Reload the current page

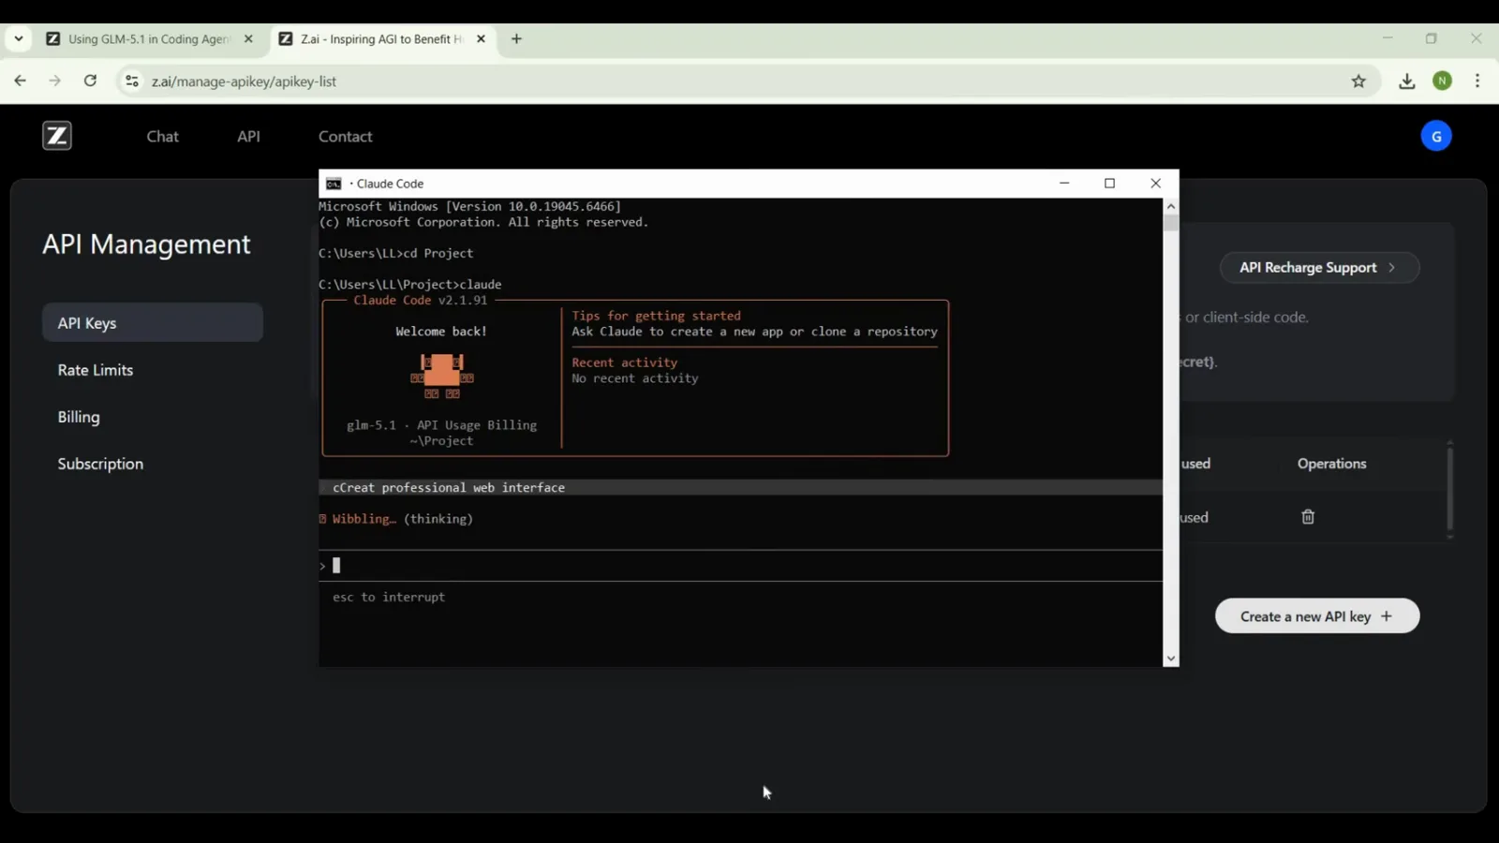click(x=90, y=81)
